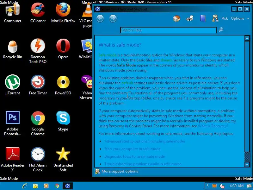
Task: Open the green Safe mode definition link
Action: tap(108, 55)
